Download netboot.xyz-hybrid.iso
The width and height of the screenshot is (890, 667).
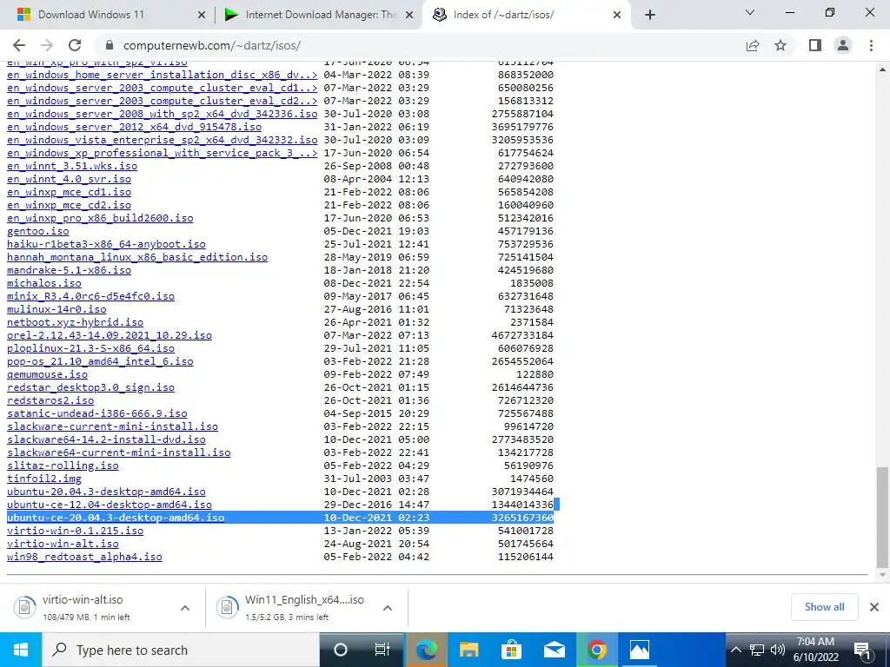(75, 323)
